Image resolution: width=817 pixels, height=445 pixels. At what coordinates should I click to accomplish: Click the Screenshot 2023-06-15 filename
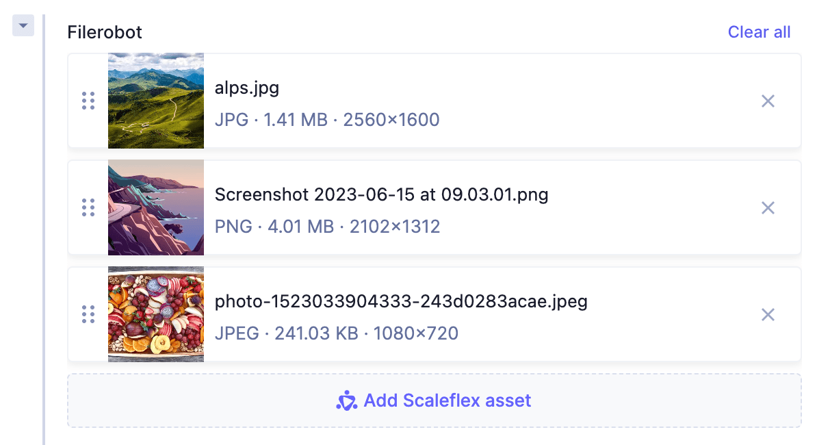click(381, 194)
